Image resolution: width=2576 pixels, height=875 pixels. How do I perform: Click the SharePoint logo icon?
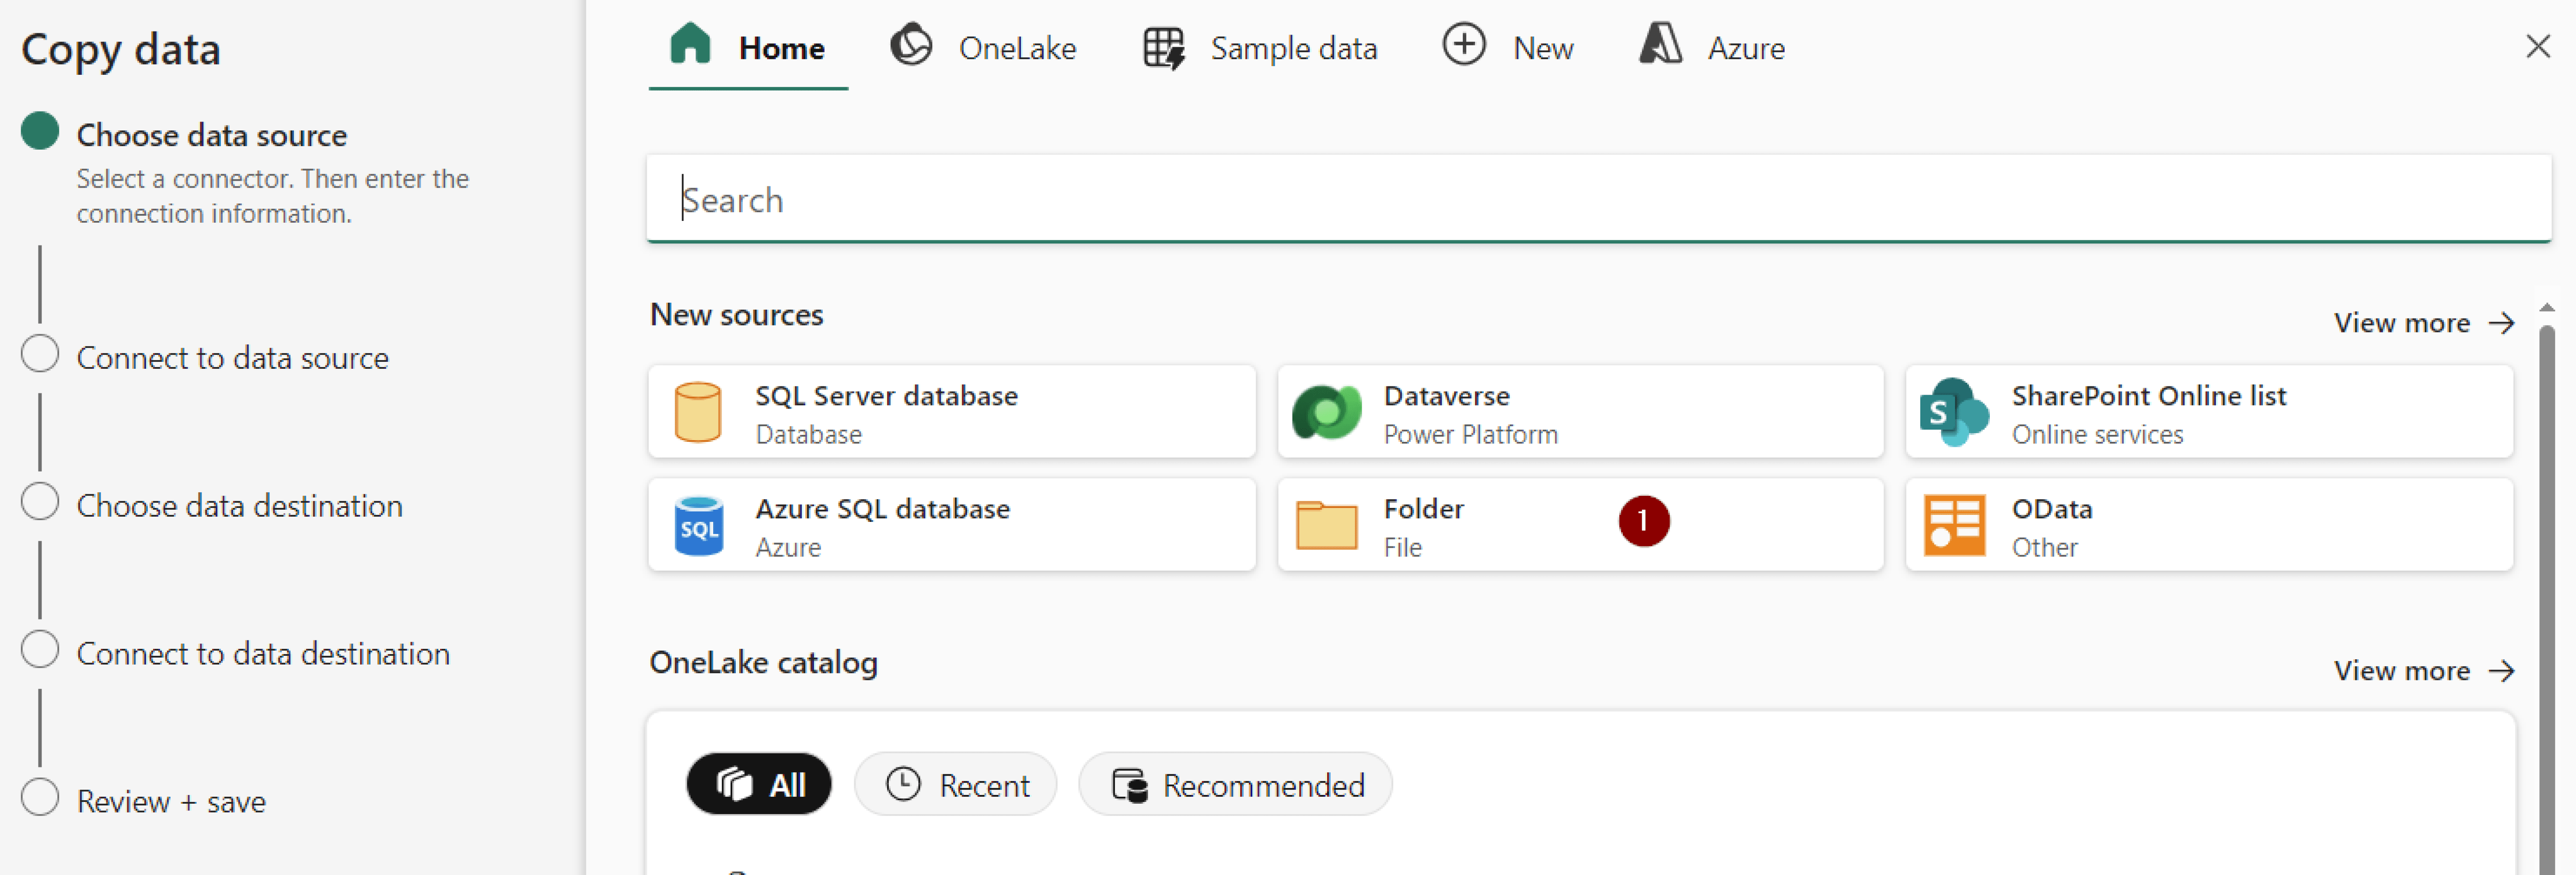[1954, 412]
